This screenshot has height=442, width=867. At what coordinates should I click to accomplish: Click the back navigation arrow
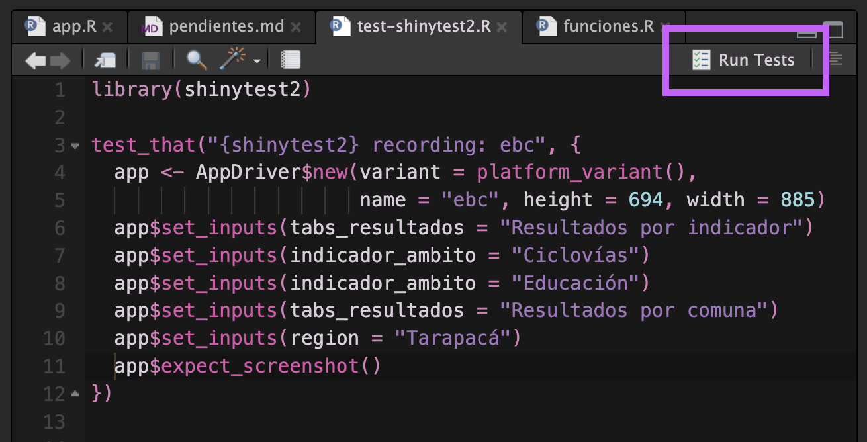tap(35, 61)
